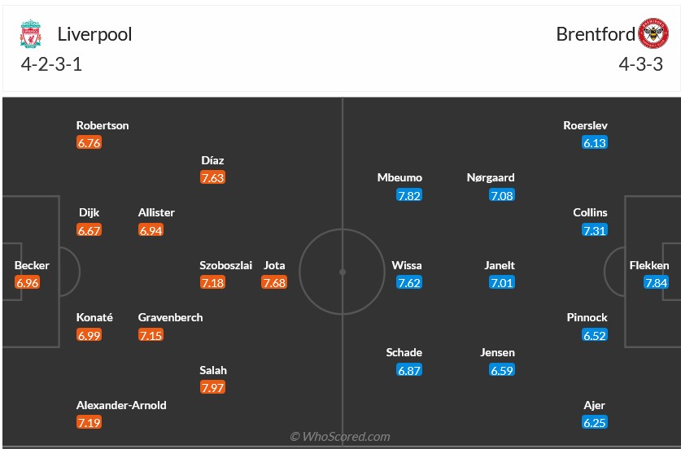Click player name Szoboszlai
The image size is (681, 449).
pyautogui.click(x=226, y=265)
